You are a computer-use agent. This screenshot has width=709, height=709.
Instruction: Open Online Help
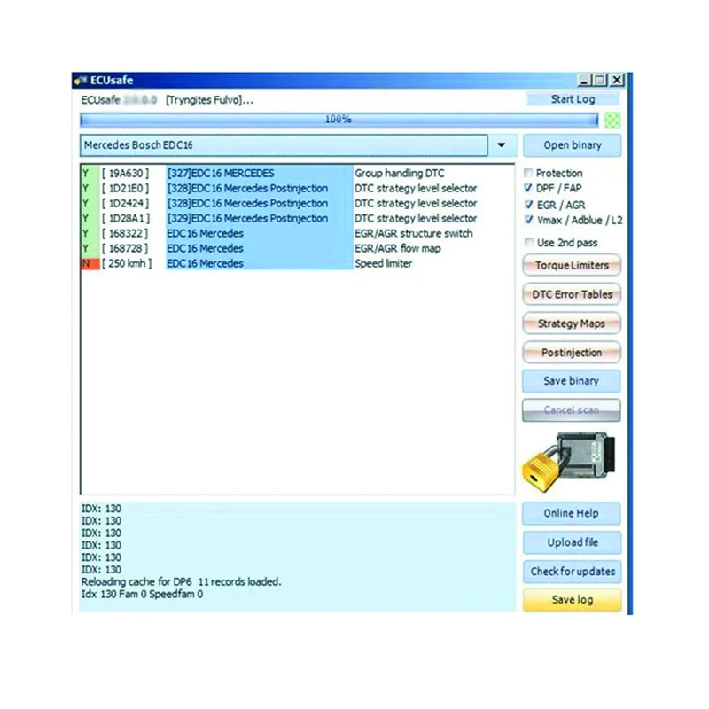coord(571,513)
